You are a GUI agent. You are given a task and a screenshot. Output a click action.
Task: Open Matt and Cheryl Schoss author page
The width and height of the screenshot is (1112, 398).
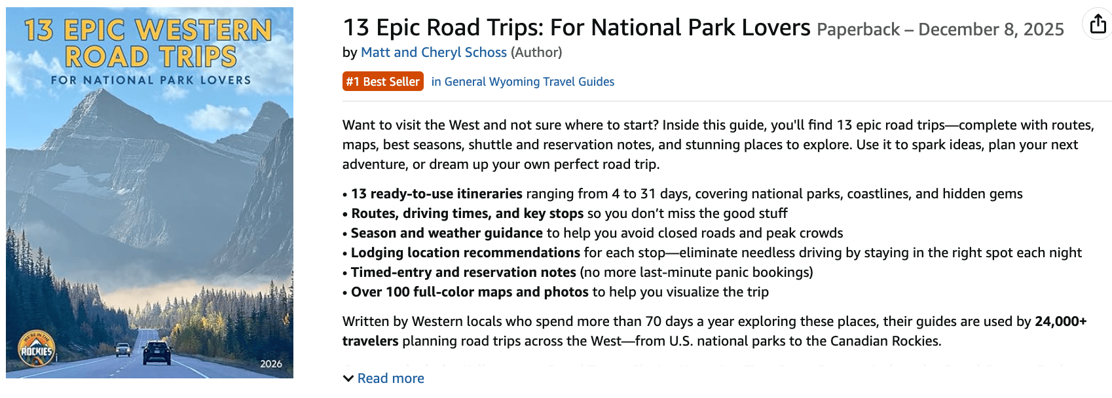[434, 52]
